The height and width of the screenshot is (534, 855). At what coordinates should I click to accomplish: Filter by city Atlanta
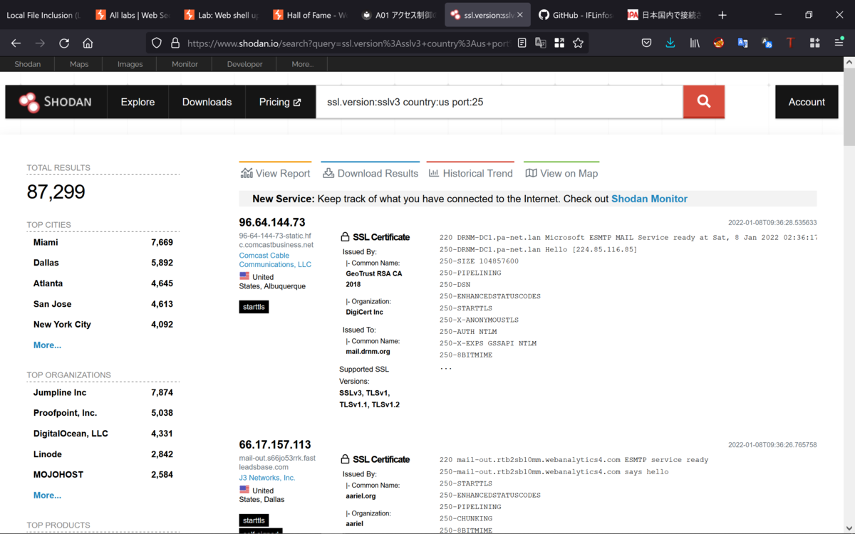pos(48,283)
